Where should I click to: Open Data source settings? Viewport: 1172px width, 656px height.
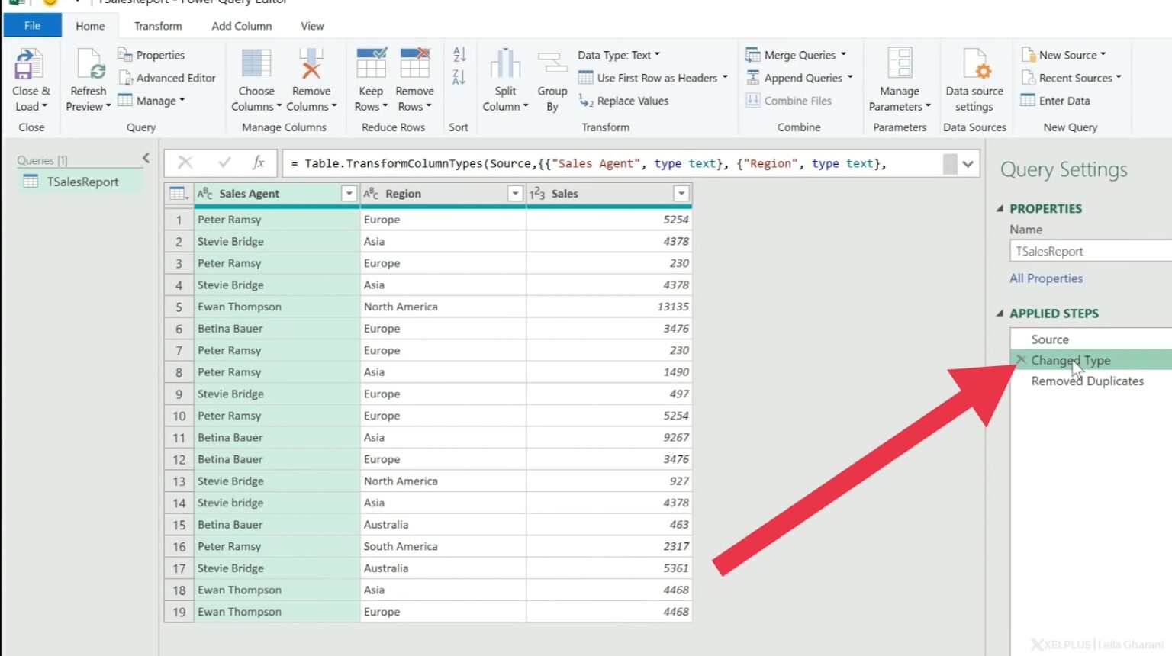click(974, 80)
